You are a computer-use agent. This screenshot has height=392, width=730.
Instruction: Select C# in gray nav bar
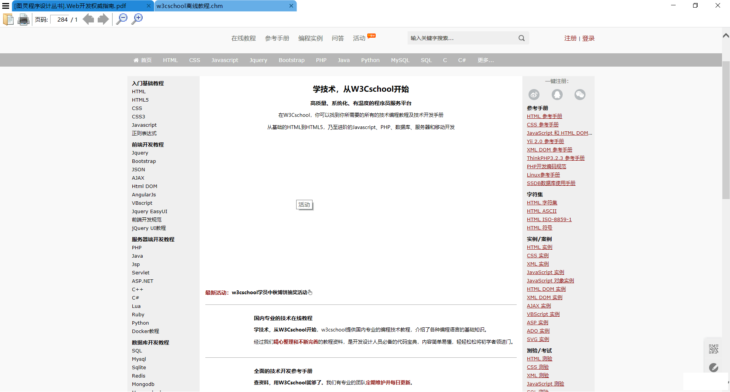coord(462,60)
